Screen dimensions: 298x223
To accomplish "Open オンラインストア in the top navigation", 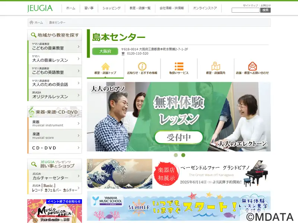I will click(x=205, y=8).
